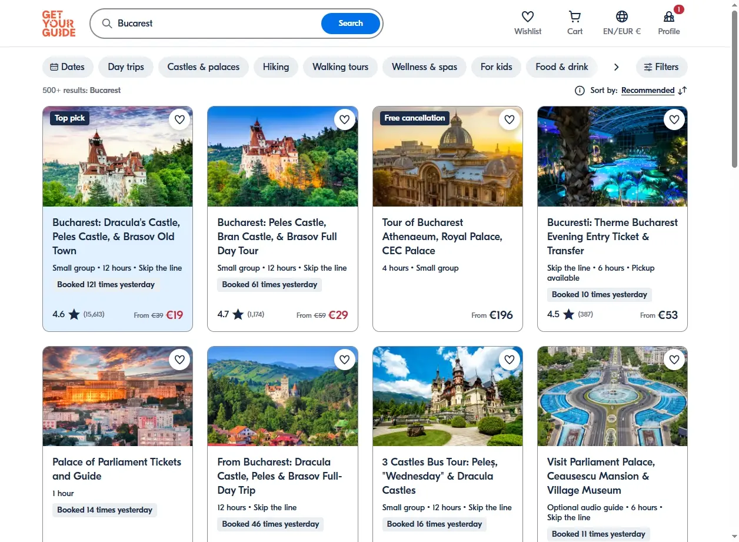Open Palace of Parliament Tickets and Guide title
The width and height of the screenshot is (739, 542).
point(116,469)
